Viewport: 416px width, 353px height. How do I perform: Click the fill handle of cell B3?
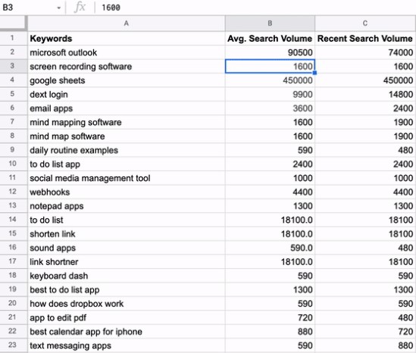[x=314, y=73]
